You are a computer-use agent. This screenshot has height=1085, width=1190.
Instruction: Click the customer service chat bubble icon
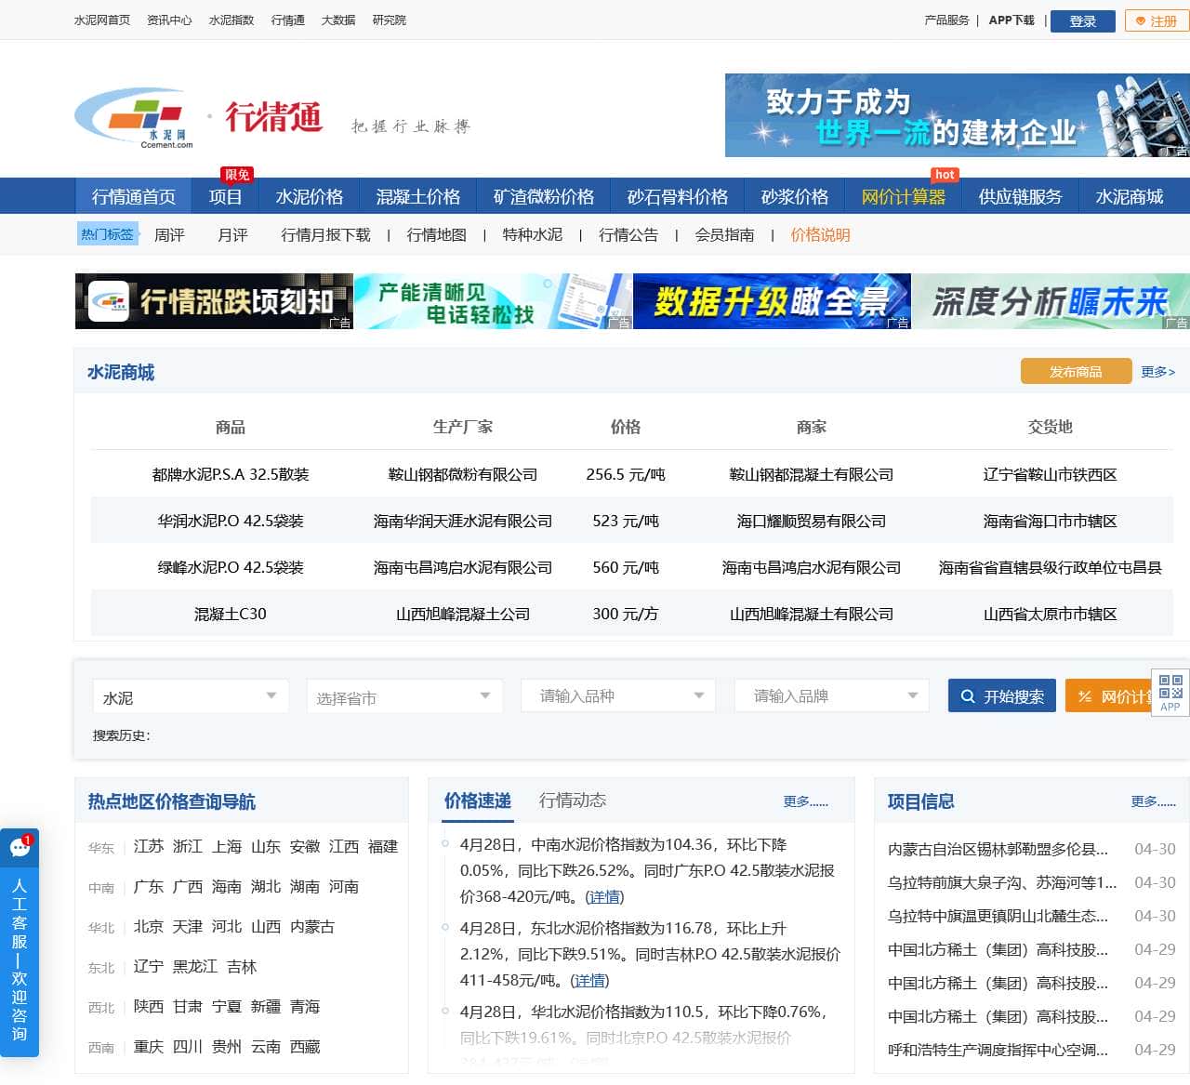point(20,847)
